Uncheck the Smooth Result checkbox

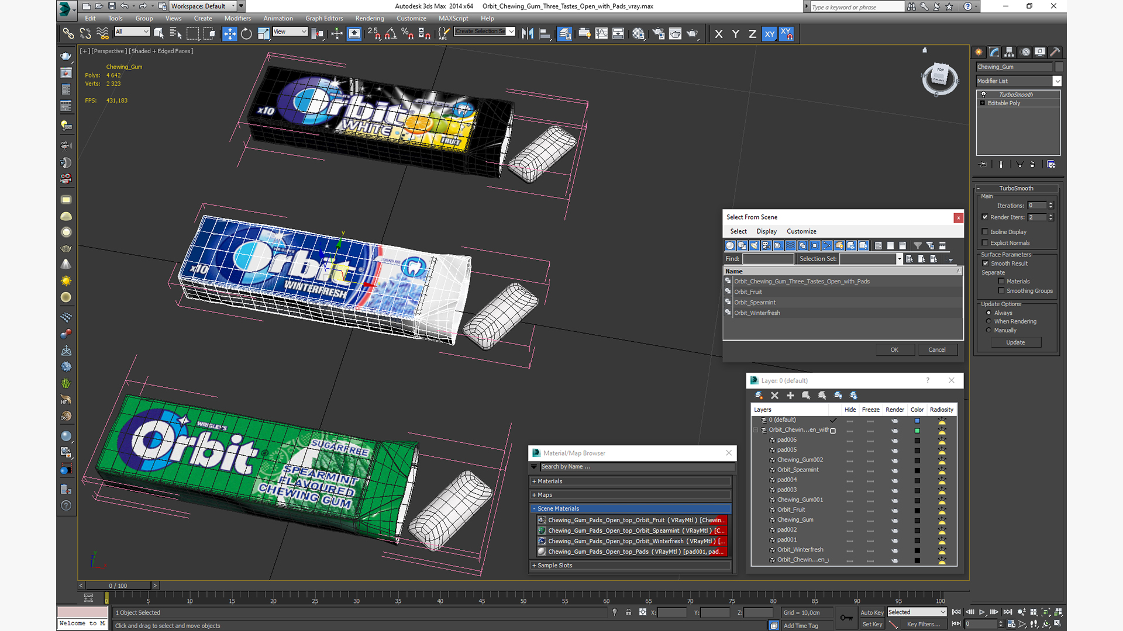pyautogui.click(x=986, y=264)
